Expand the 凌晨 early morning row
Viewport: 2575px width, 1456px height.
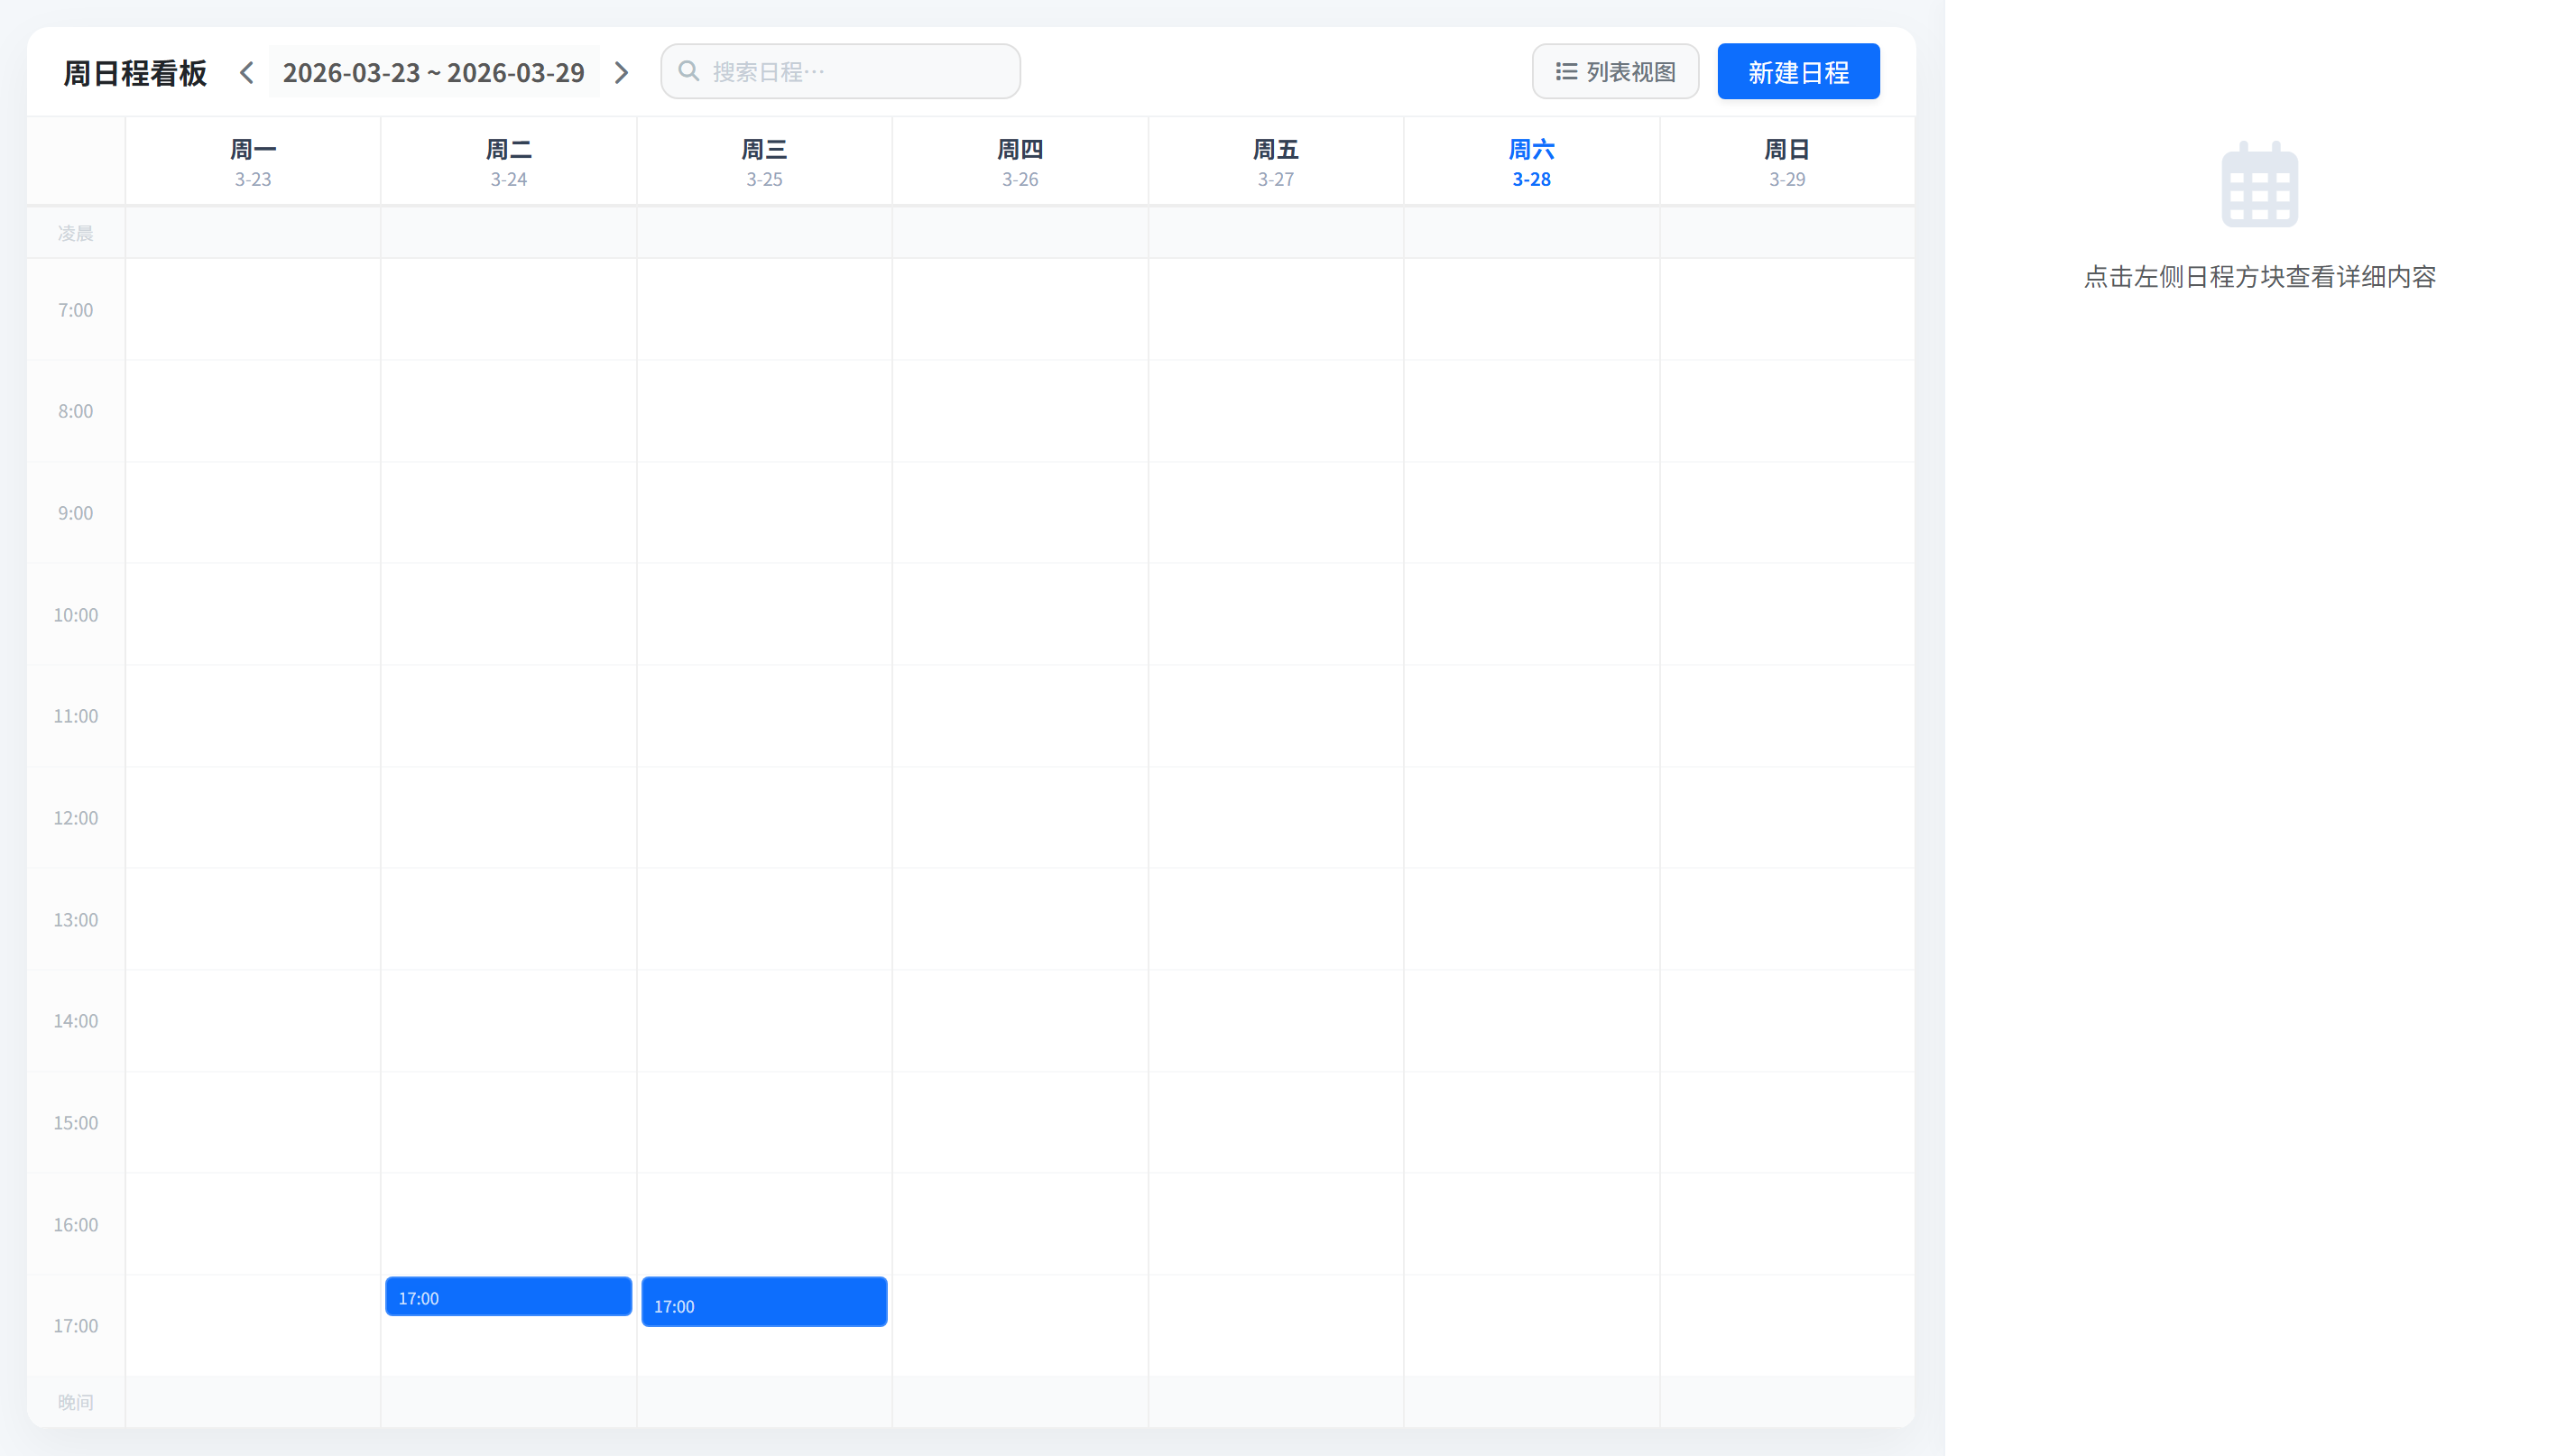pyautogui.click(x=75, y=233)
